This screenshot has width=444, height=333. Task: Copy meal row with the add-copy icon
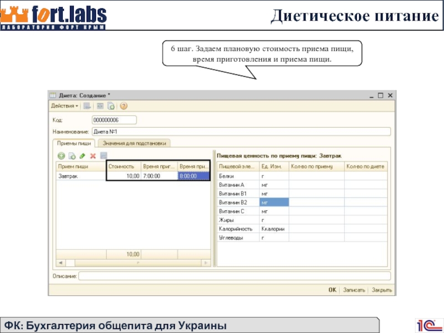[72, 156]
